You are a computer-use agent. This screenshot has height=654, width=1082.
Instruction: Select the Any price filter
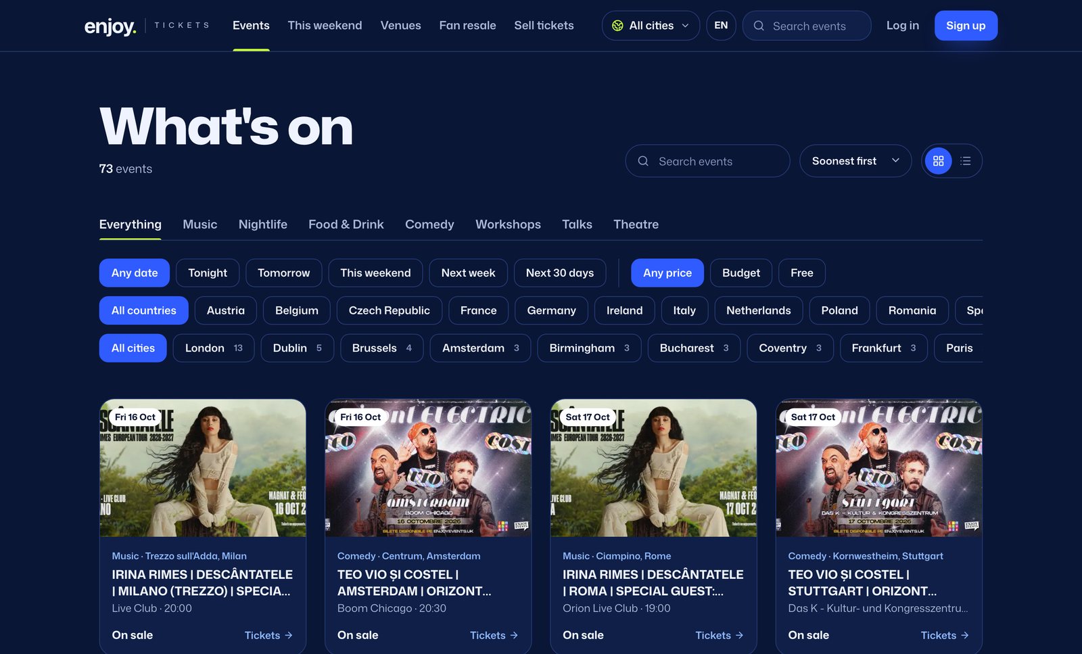coord(667,273)
